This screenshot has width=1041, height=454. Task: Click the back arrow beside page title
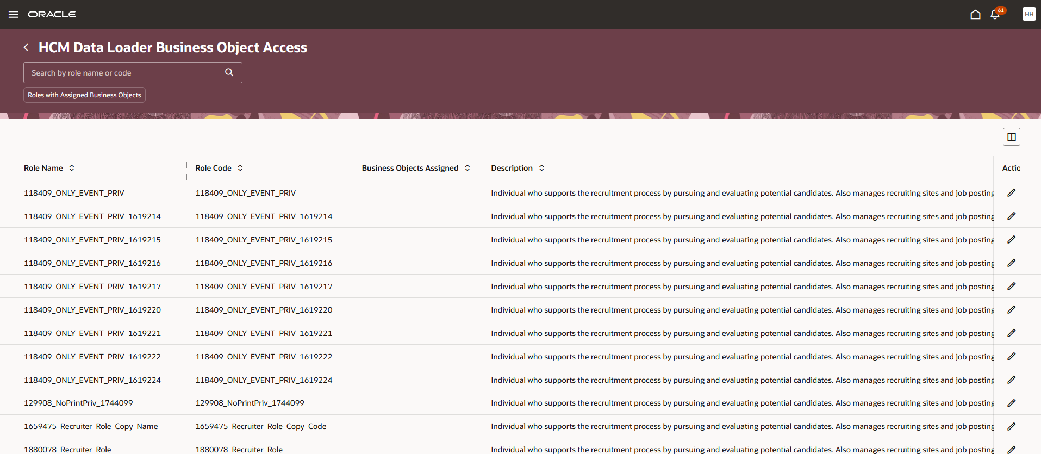[26, 48]
